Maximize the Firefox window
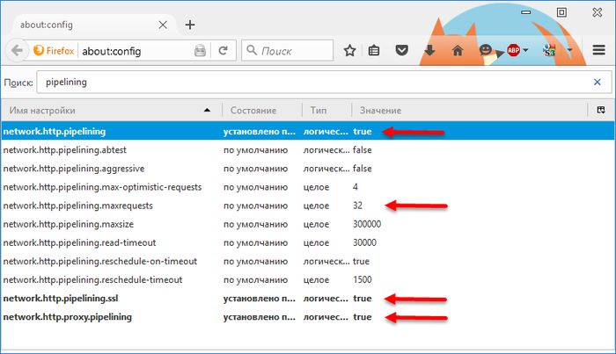 (561, 12)
